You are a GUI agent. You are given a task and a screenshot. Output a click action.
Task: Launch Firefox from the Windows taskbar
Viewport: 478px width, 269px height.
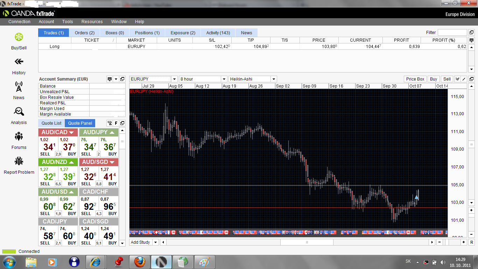click(140, 262)
